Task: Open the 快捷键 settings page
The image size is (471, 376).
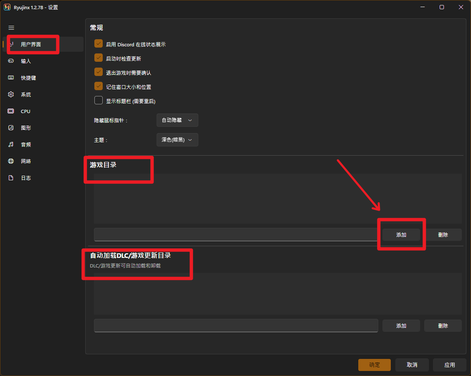Action: coord(43,78)
